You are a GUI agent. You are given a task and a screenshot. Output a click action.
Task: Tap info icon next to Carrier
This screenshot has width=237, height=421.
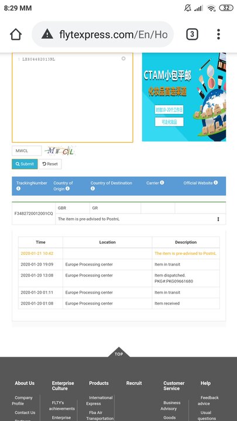click(162, 182)
